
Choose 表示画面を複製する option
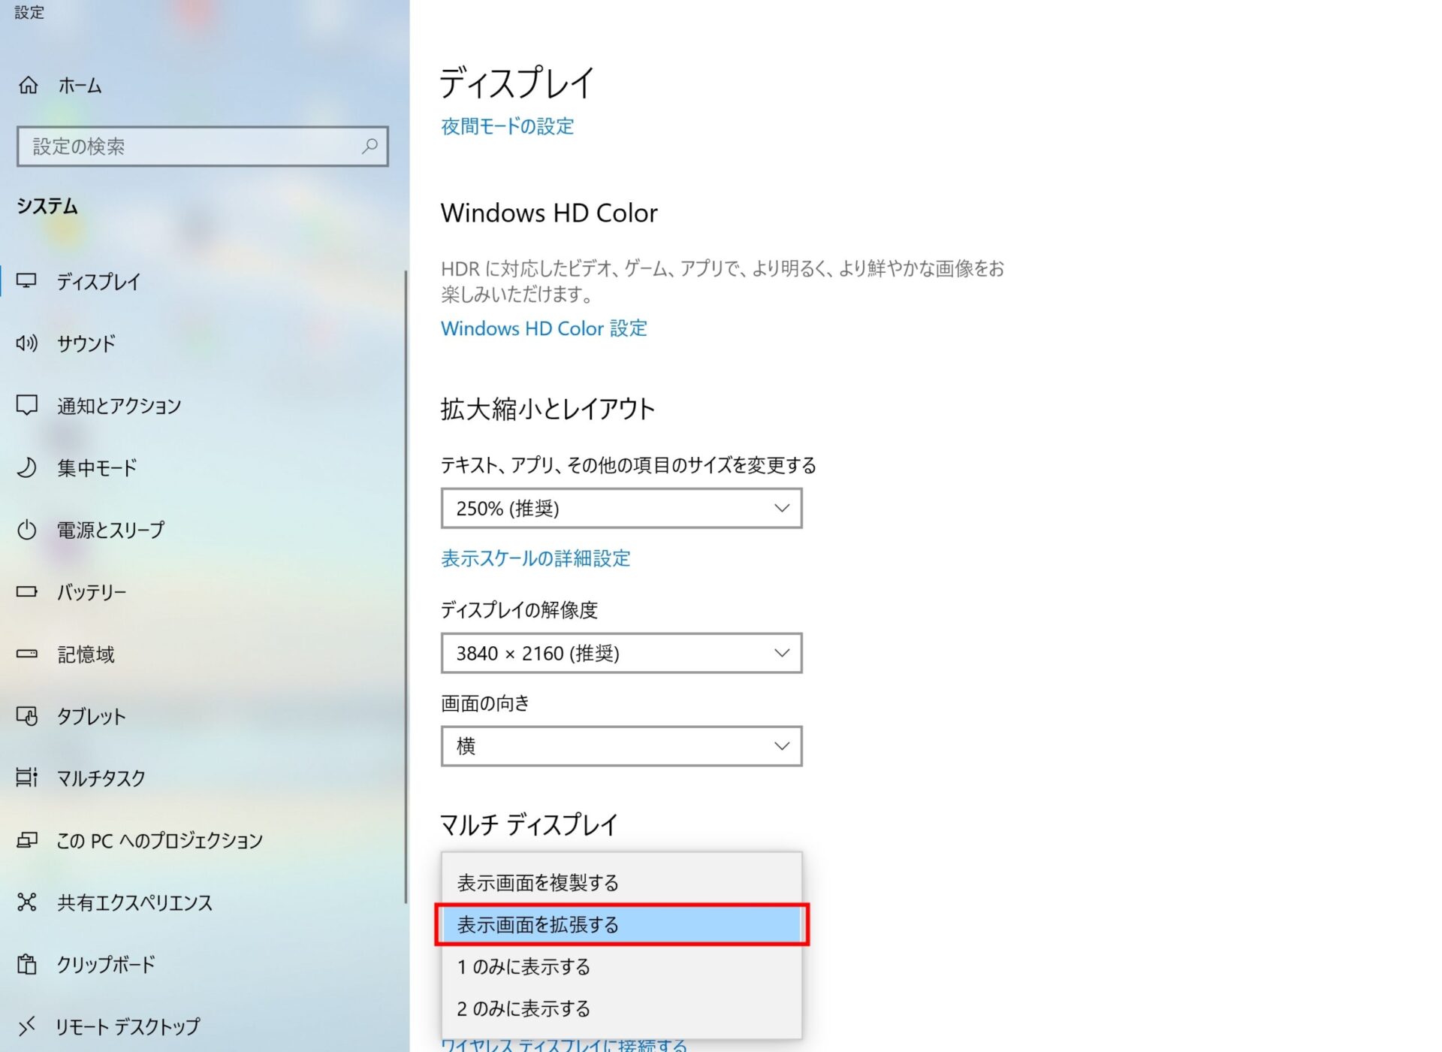(x=538, y=883)
